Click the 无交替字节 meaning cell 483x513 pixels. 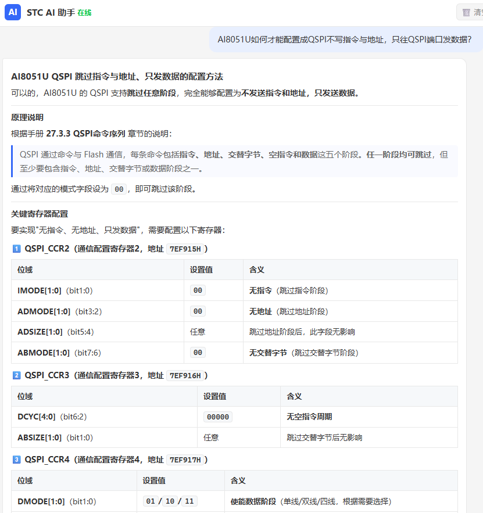coord(350,353)
